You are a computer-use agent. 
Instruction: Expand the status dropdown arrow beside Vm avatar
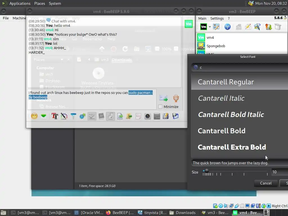(210, 27)
